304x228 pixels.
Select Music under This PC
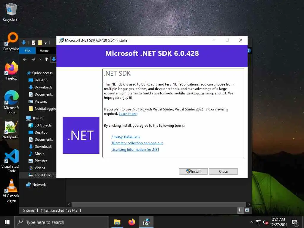tap(37, 154)
